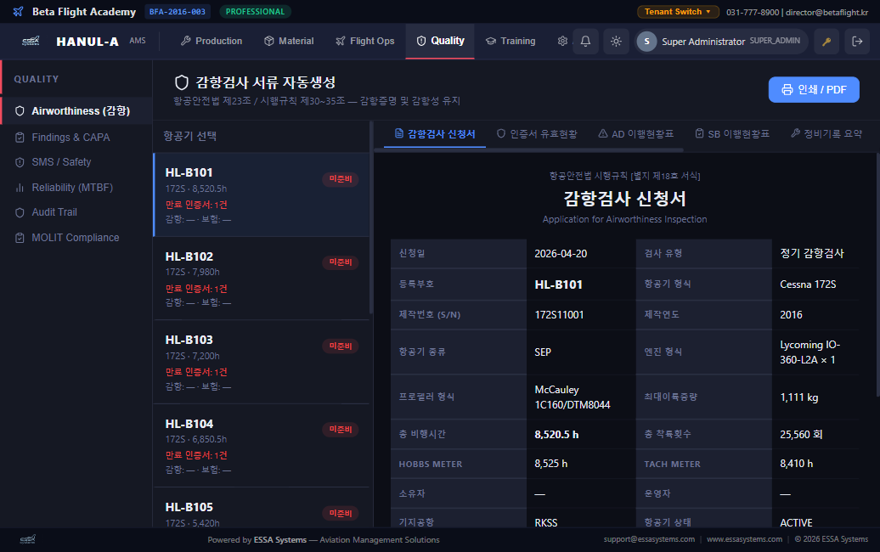Click the Super Administrator avatar
Viewport: 880px width, 552px height.
(x=646, y=42)
